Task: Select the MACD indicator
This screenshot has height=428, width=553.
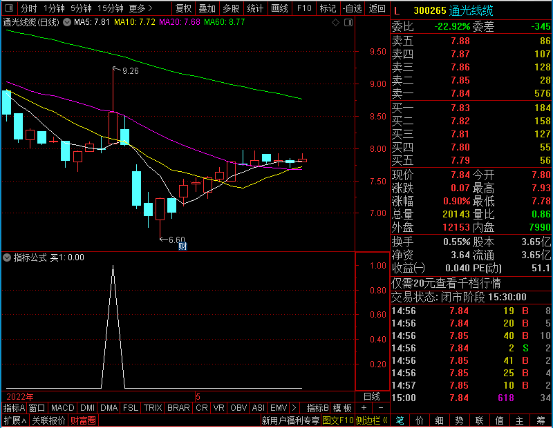Action: 62,408
